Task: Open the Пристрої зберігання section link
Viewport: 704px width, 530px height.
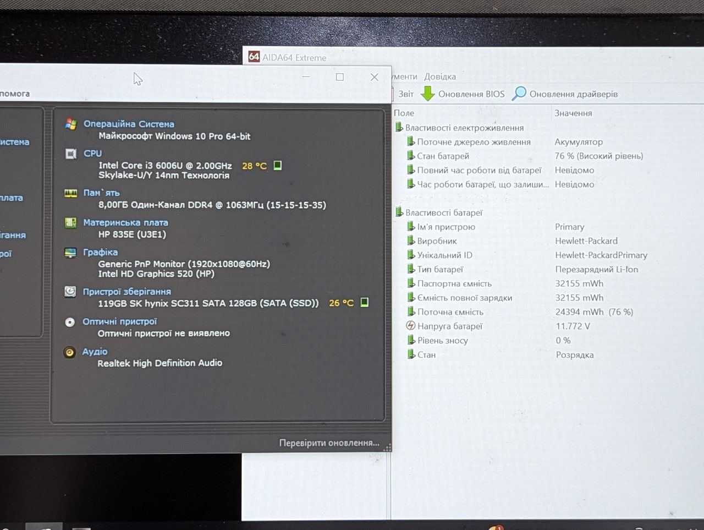Action: pos(127,292)
